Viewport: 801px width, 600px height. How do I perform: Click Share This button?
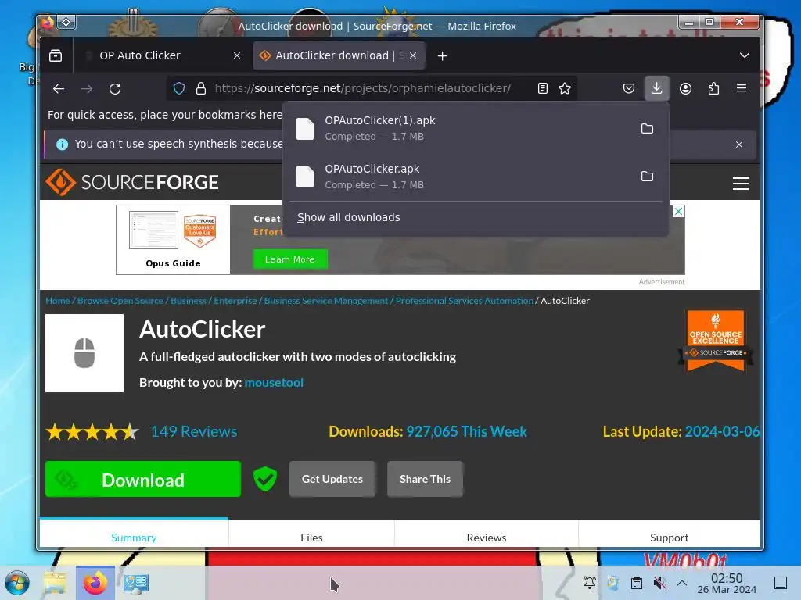pyautogui.click(x=425, y=479)
